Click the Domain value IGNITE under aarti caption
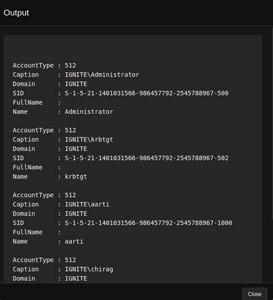273x300 pixels. pyautogui.click(x=76, y=213)
